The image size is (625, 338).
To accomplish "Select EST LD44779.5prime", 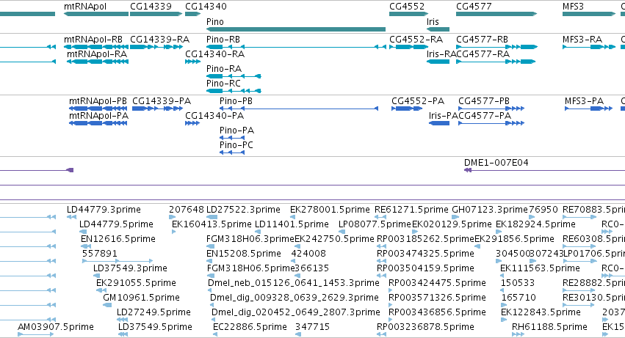I will point(82,232).
